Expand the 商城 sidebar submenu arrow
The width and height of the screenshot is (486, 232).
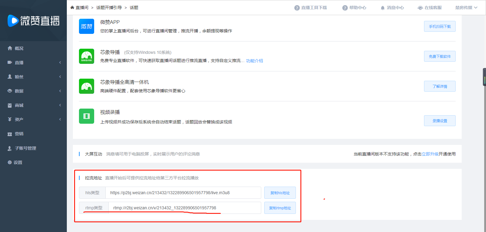click(x=60, y=105)
